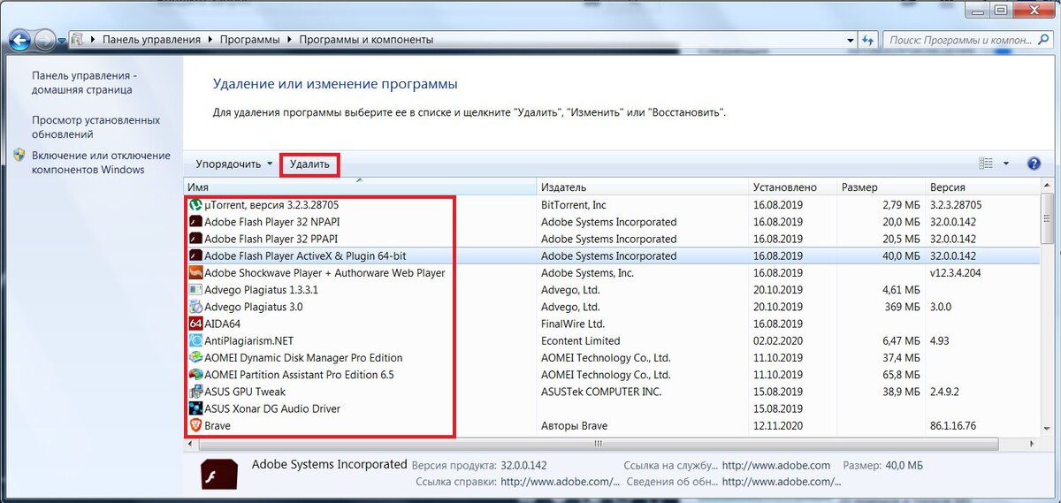The height and width of the screenshot is (503, 1061).
Task: Sort by the Установлено column header
Action: tap(792, 187)
